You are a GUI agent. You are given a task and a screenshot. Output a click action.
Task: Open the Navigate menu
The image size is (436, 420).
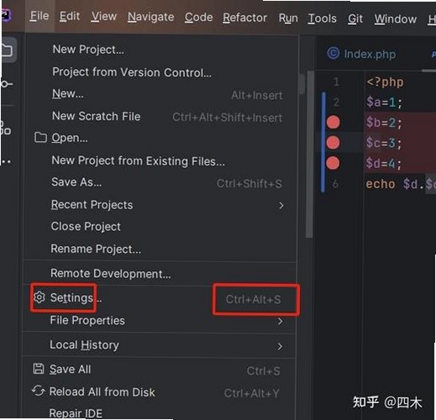[150, 17]
